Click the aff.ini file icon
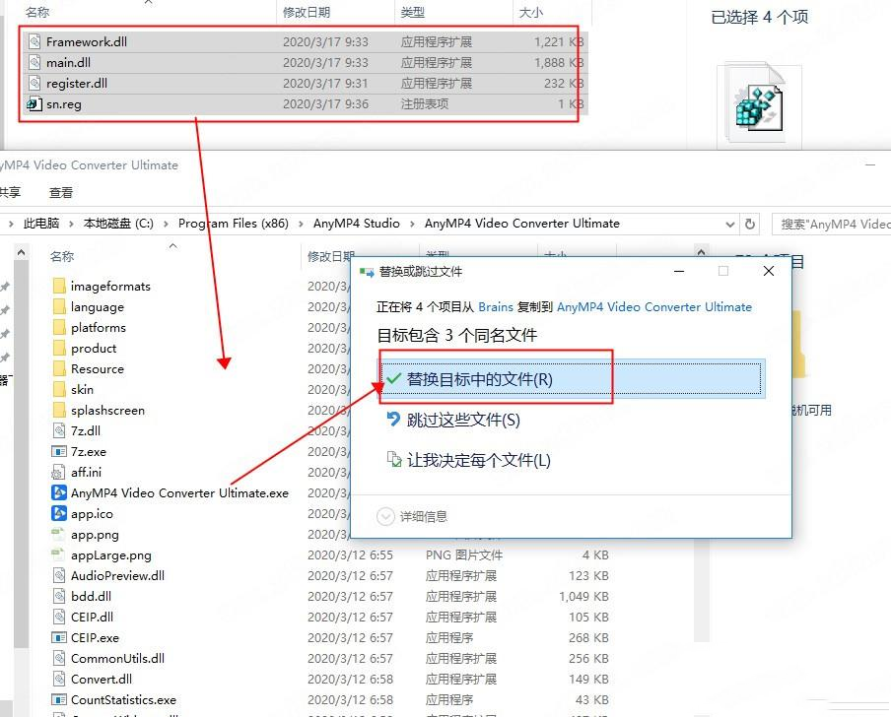This screenshot has width=891, height=717. [x=59, y=472]
